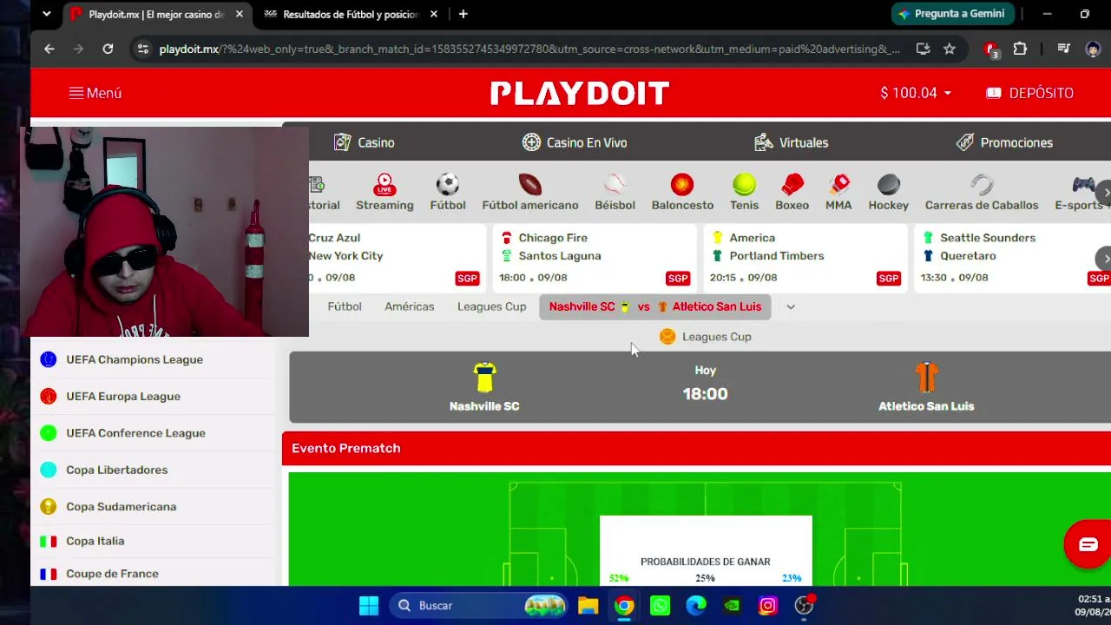Choose the Boxeo glove icon
Viewport: 1111px width, 625px height.
pos(792,184)
